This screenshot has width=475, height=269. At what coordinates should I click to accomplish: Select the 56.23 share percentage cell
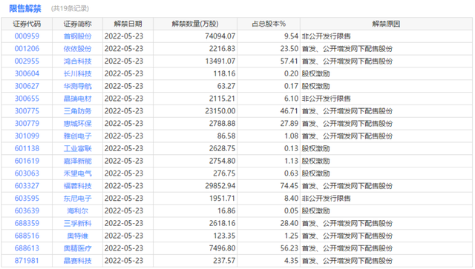(269, 248)
